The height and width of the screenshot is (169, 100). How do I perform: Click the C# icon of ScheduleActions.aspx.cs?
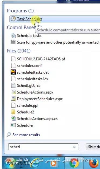[13, 119]
